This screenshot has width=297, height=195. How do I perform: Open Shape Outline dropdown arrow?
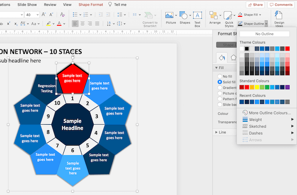pos(266,24)
